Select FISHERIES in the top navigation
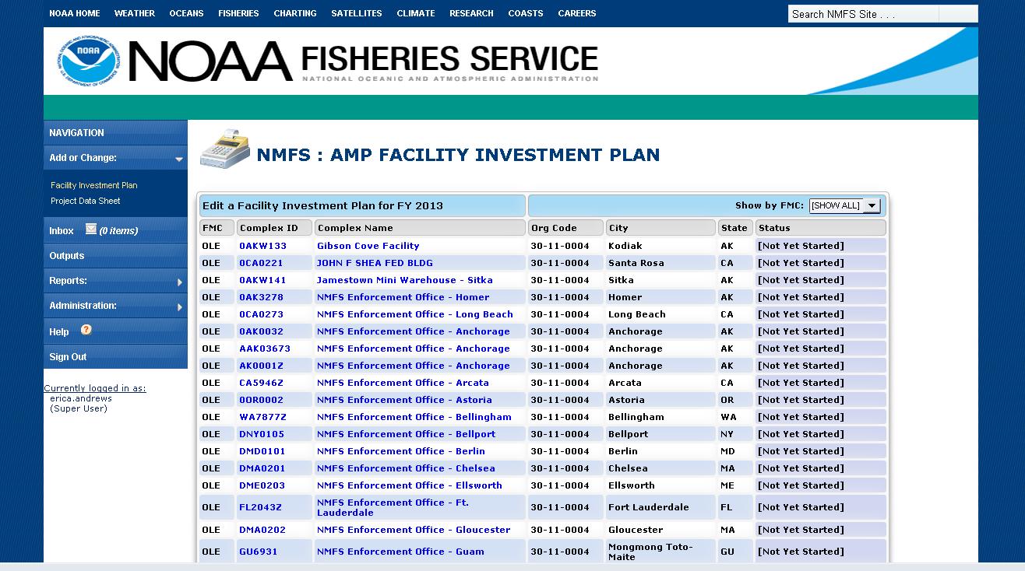1025x571 pixels. (x=238, y=13)
